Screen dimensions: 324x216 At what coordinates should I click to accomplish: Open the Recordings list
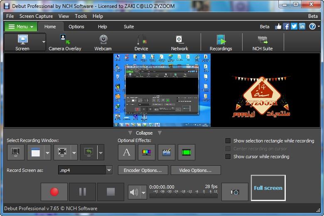coord(221,42)
